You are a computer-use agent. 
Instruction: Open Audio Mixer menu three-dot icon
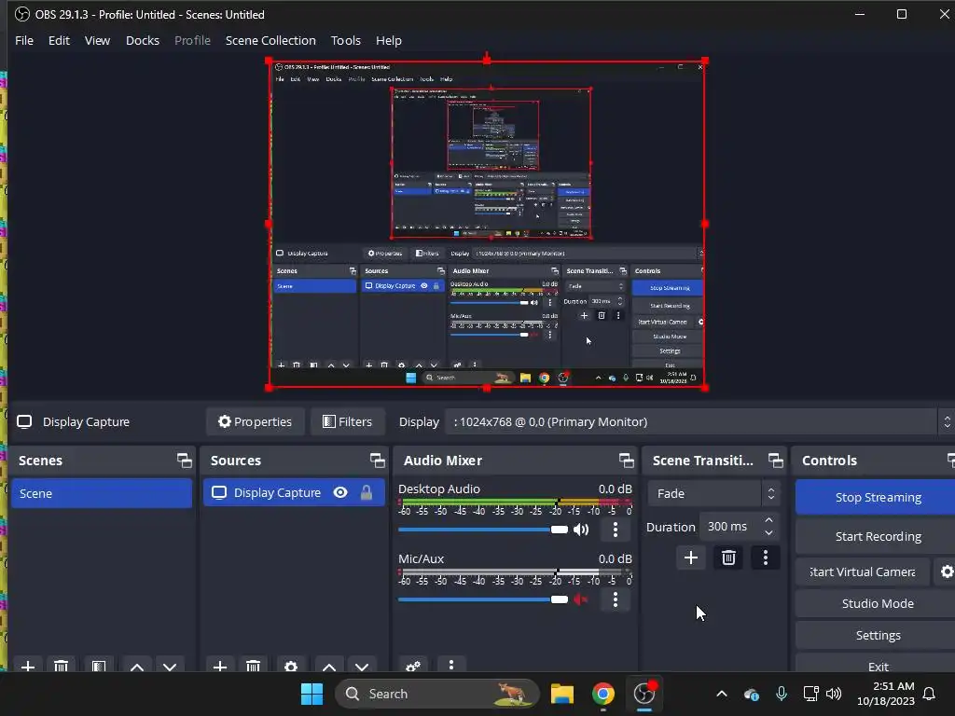[451, 665]
